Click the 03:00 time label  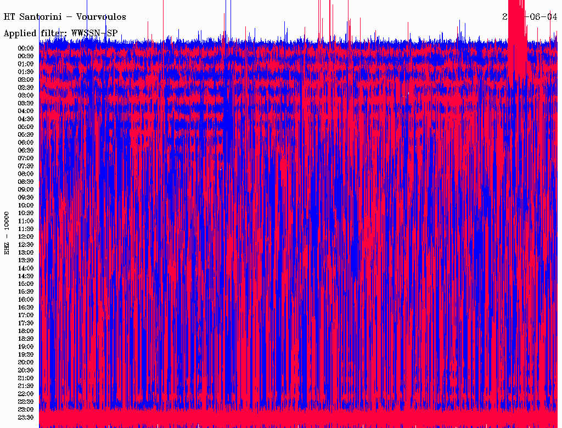[26, 95]
